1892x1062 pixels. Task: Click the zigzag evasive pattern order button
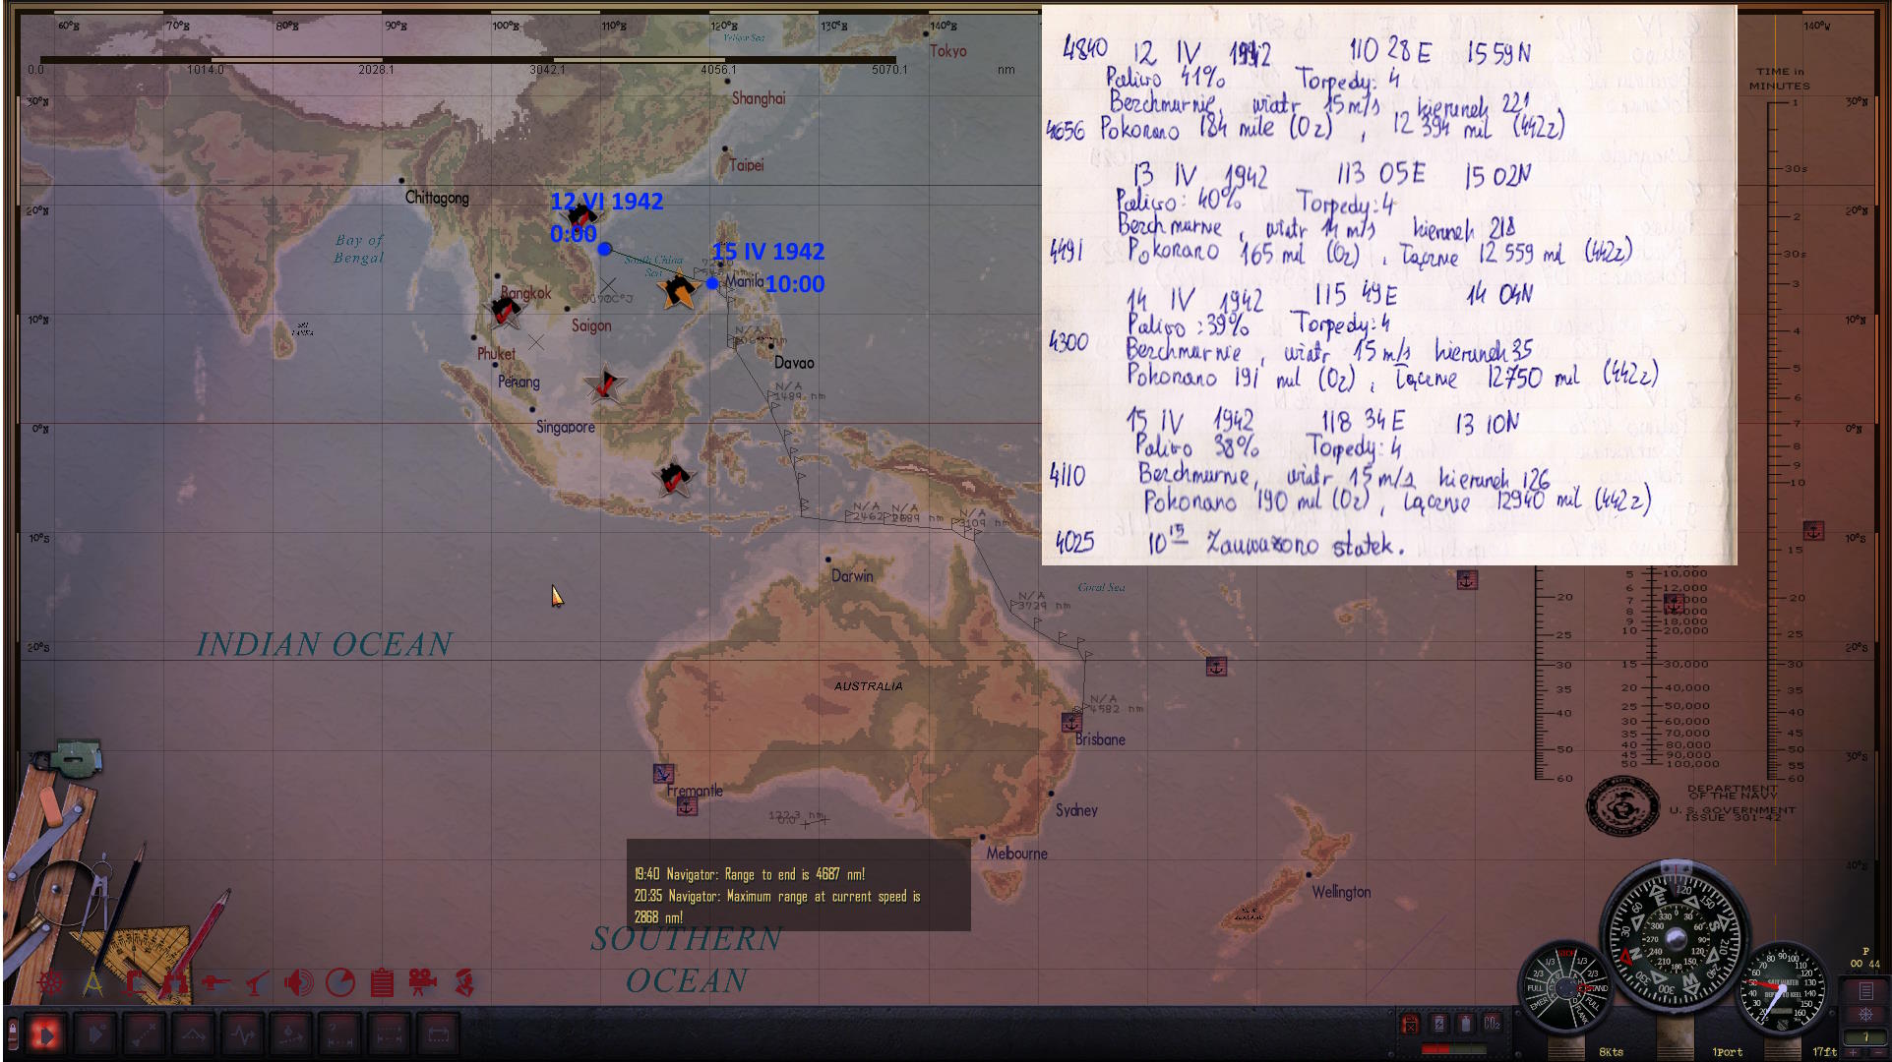pos(243,1033)
